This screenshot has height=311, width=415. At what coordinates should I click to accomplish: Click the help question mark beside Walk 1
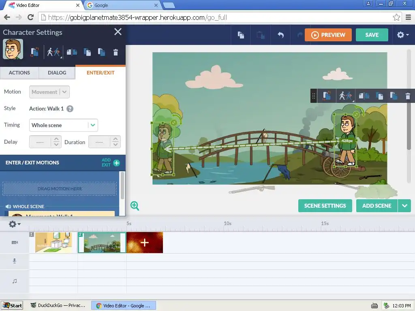coord(70,109)
